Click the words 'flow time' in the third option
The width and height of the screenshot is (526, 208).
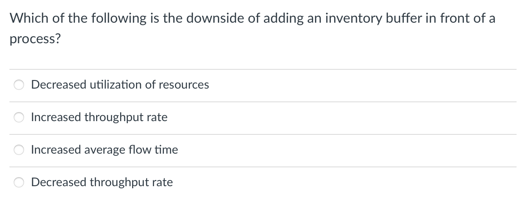[153, 150]
